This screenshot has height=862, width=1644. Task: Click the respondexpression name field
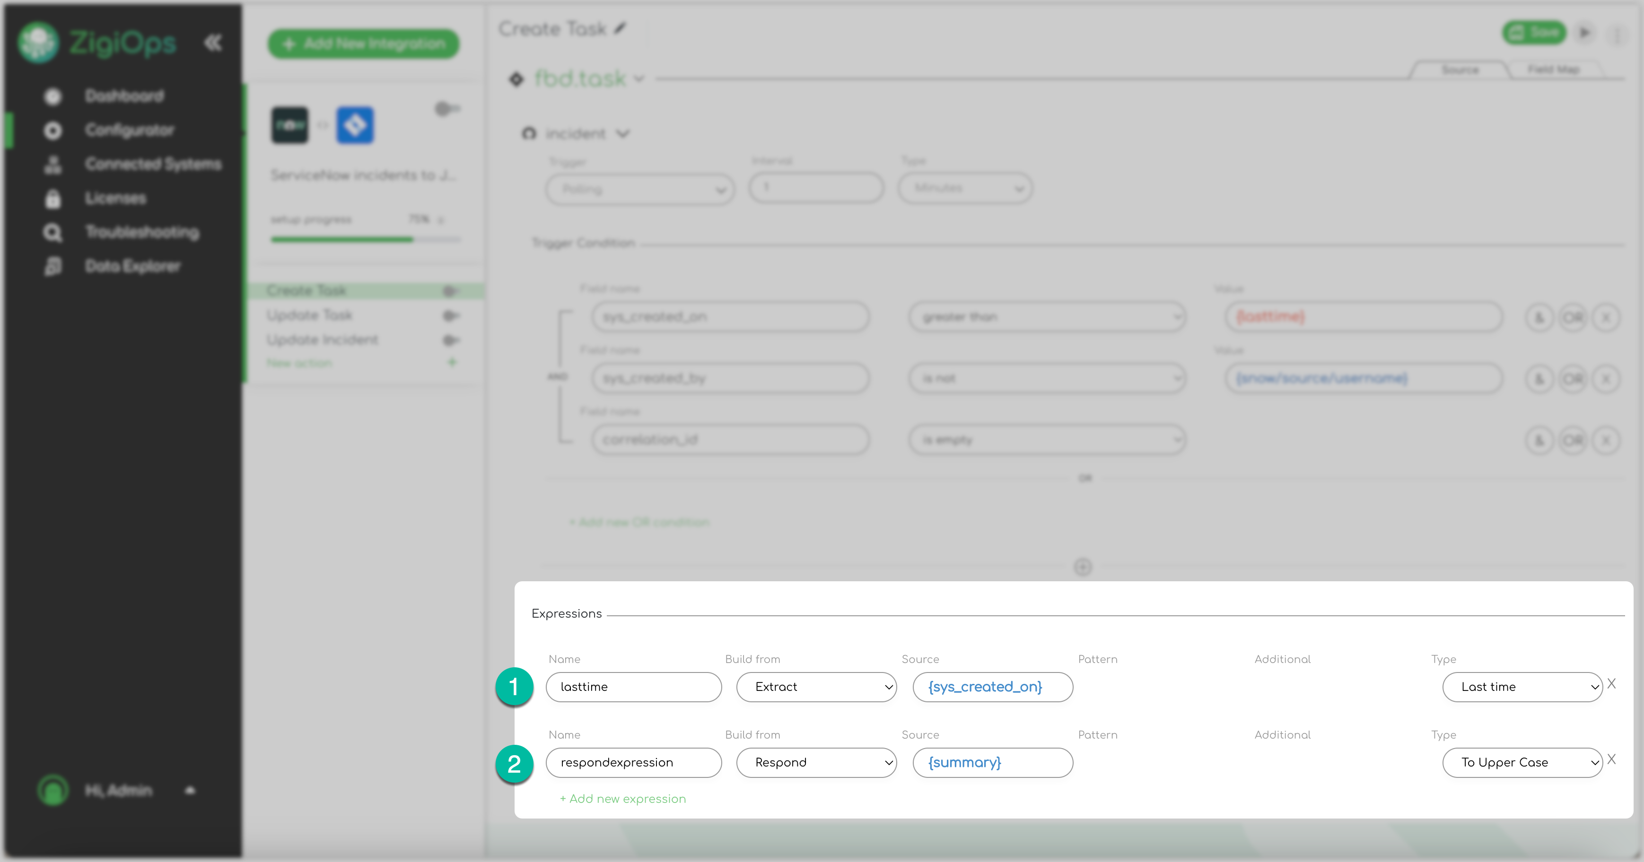tap(633, 763)
